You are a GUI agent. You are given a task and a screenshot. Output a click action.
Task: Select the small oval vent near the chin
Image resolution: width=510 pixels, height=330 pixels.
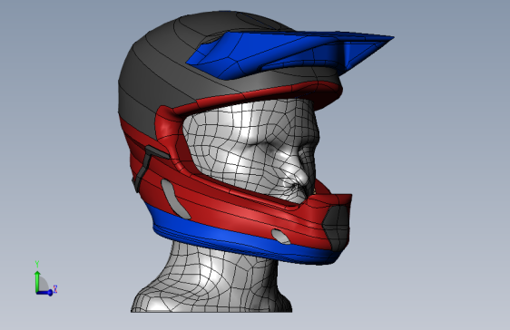pyautogui.click(x=280, y=236)
